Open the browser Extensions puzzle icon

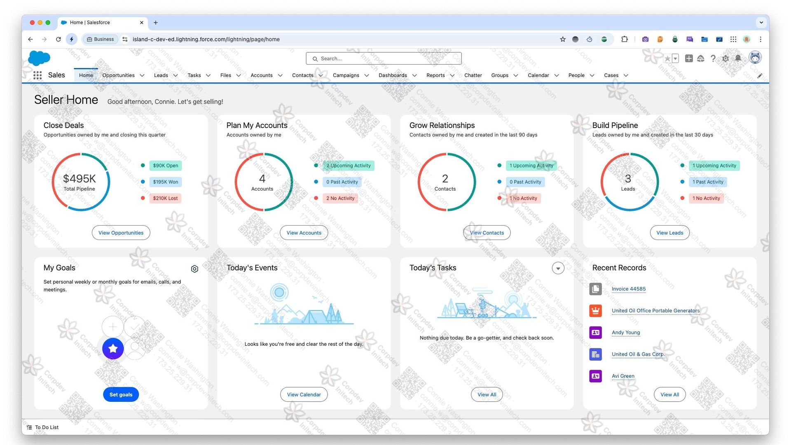[x=625, y=40]
